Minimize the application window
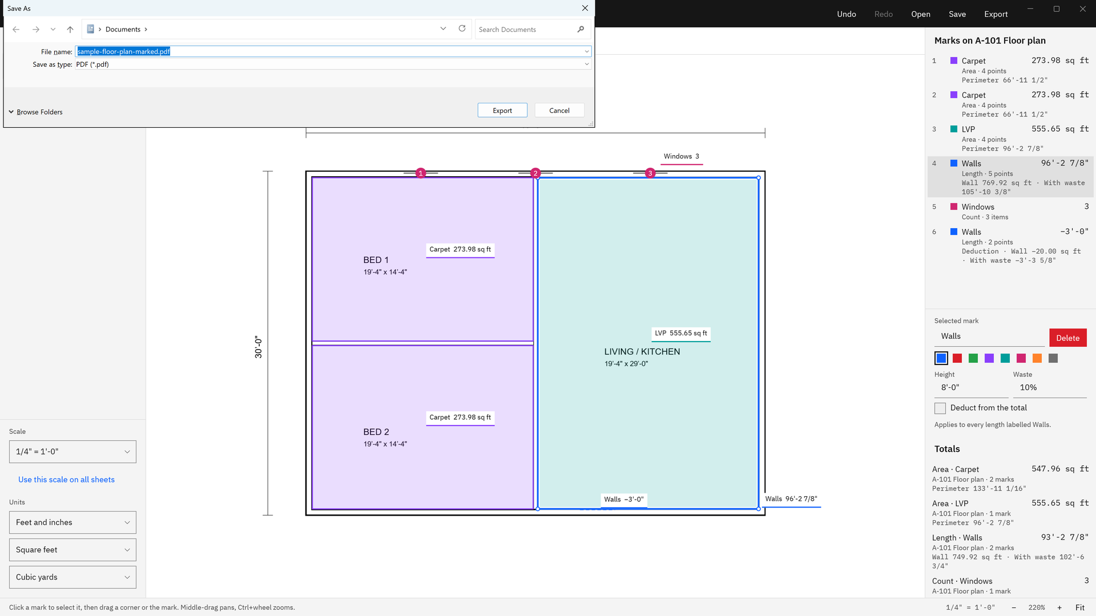 (1030, 9)
